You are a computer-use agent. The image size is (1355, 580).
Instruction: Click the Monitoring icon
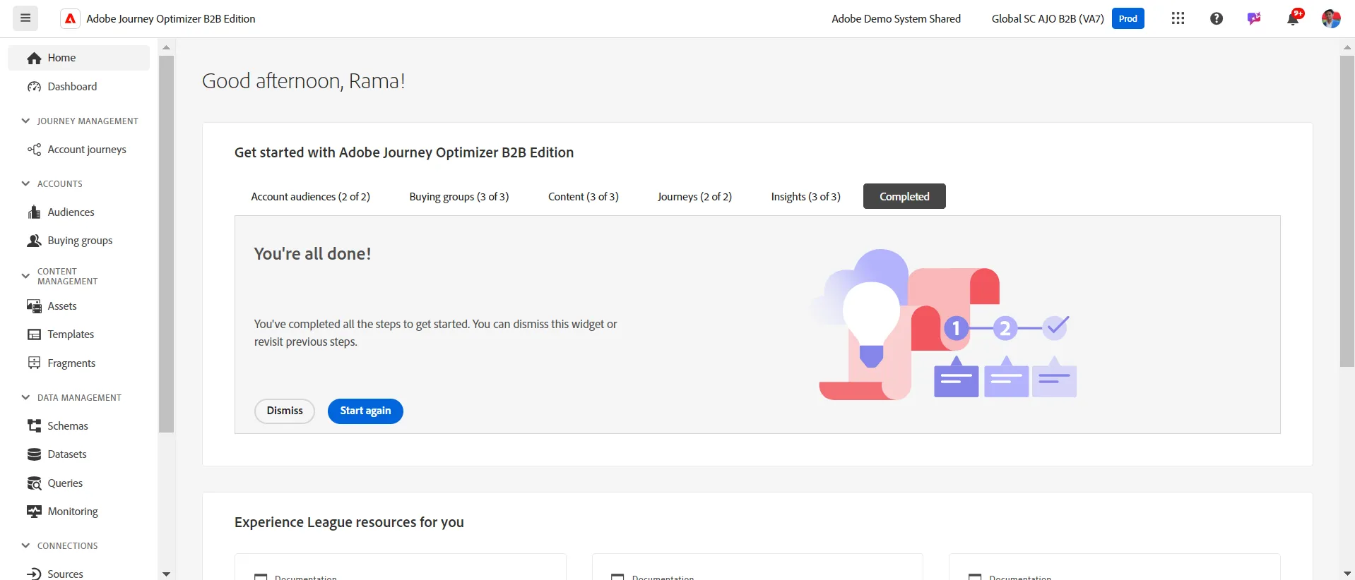click(35, 512)
